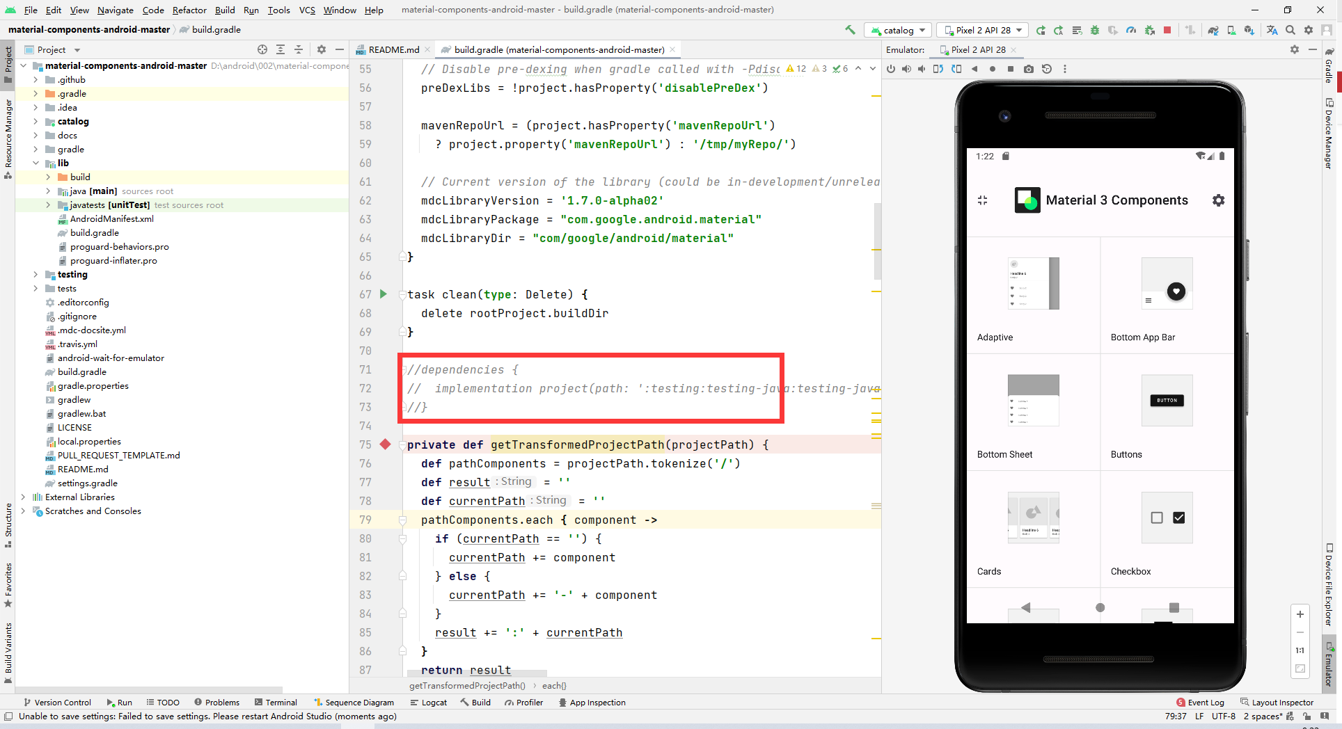
Task: Toggle the Build Variants side tab
Action: pos(8,653)
